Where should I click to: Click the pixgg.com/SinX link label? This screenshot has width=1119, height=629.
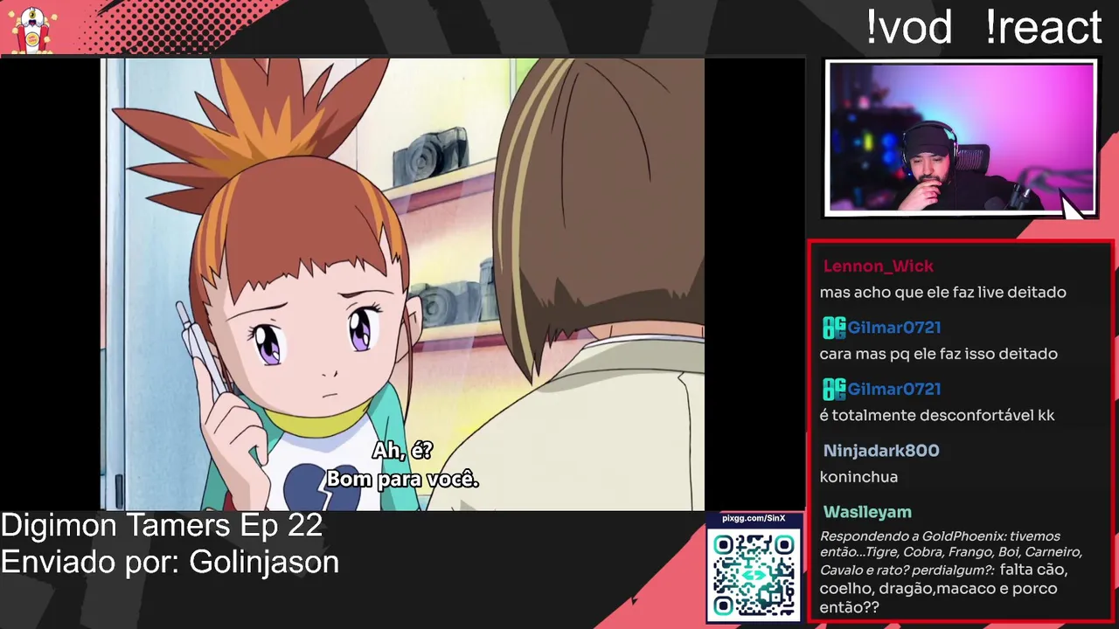pos(754,519)
